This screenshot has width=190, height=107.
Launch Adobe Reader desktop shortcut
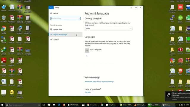pos(4,62)
